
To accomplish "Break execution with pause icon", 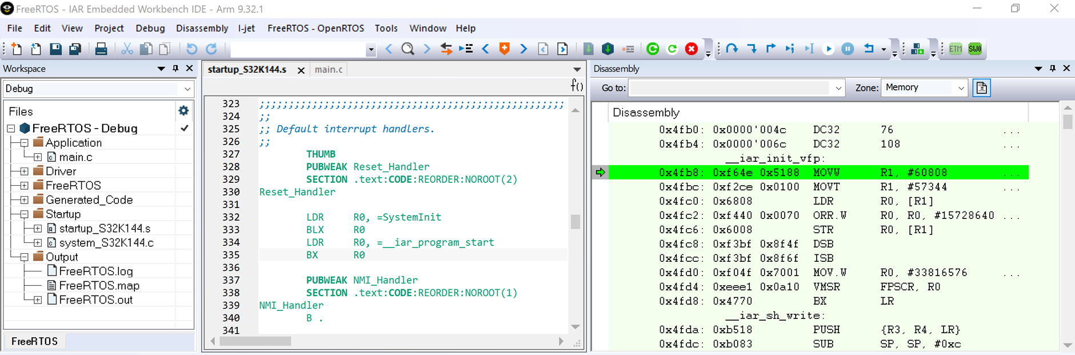I will point(848,49).
